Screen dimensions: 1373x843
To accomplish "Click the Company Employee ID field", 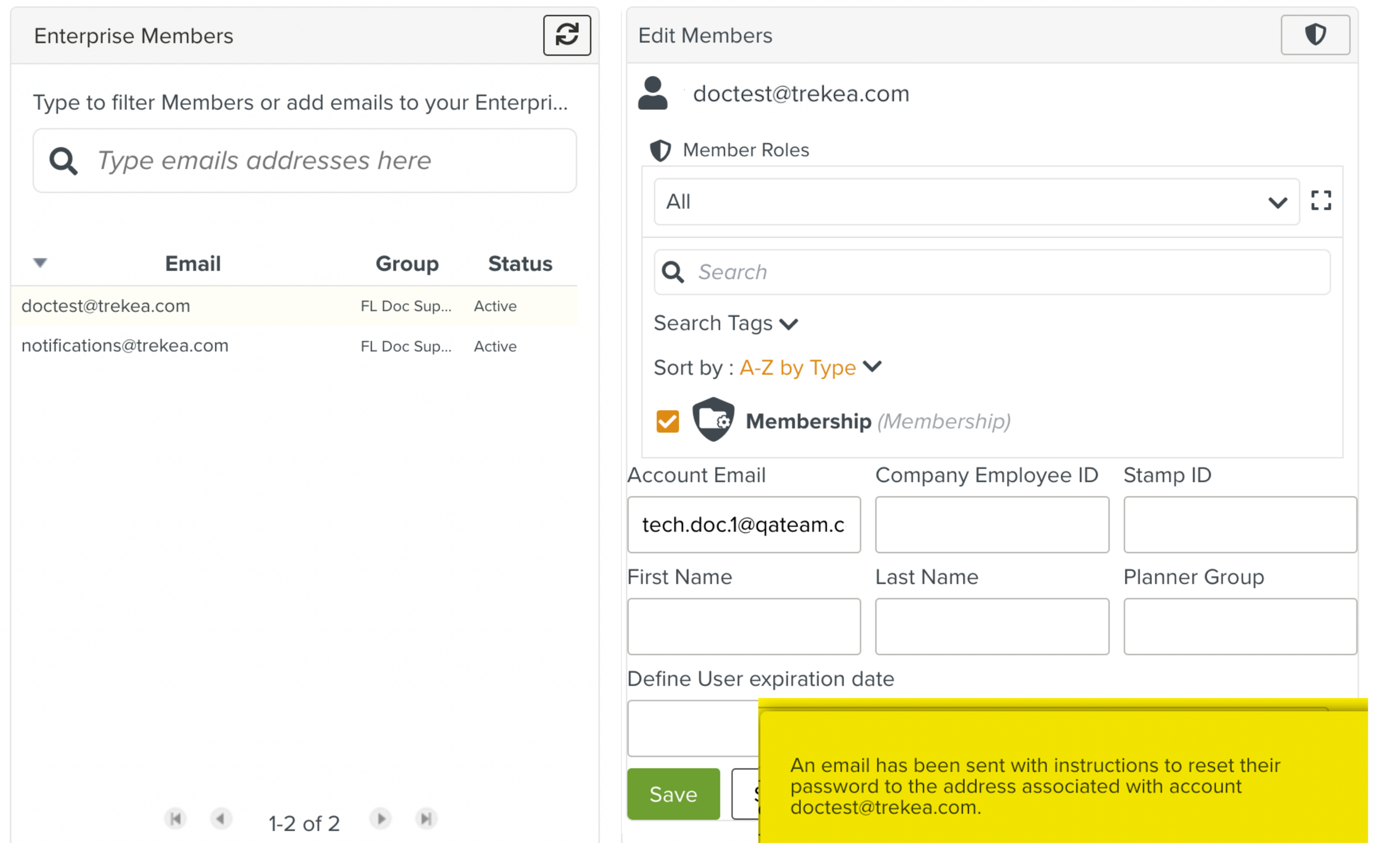I will (x=991, y=524).
